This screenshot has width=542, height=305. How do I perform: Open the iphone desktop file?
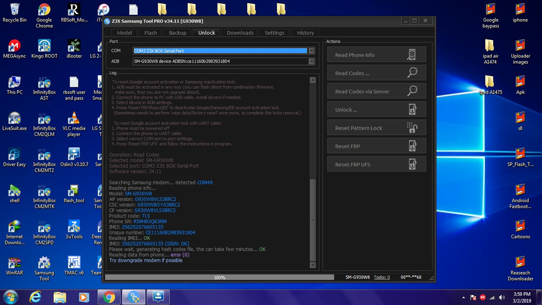click(x=520, y=13)
